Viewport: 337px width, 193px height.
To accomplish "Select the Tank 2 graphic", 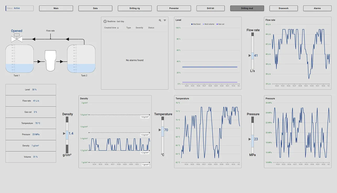I will 81,59.
